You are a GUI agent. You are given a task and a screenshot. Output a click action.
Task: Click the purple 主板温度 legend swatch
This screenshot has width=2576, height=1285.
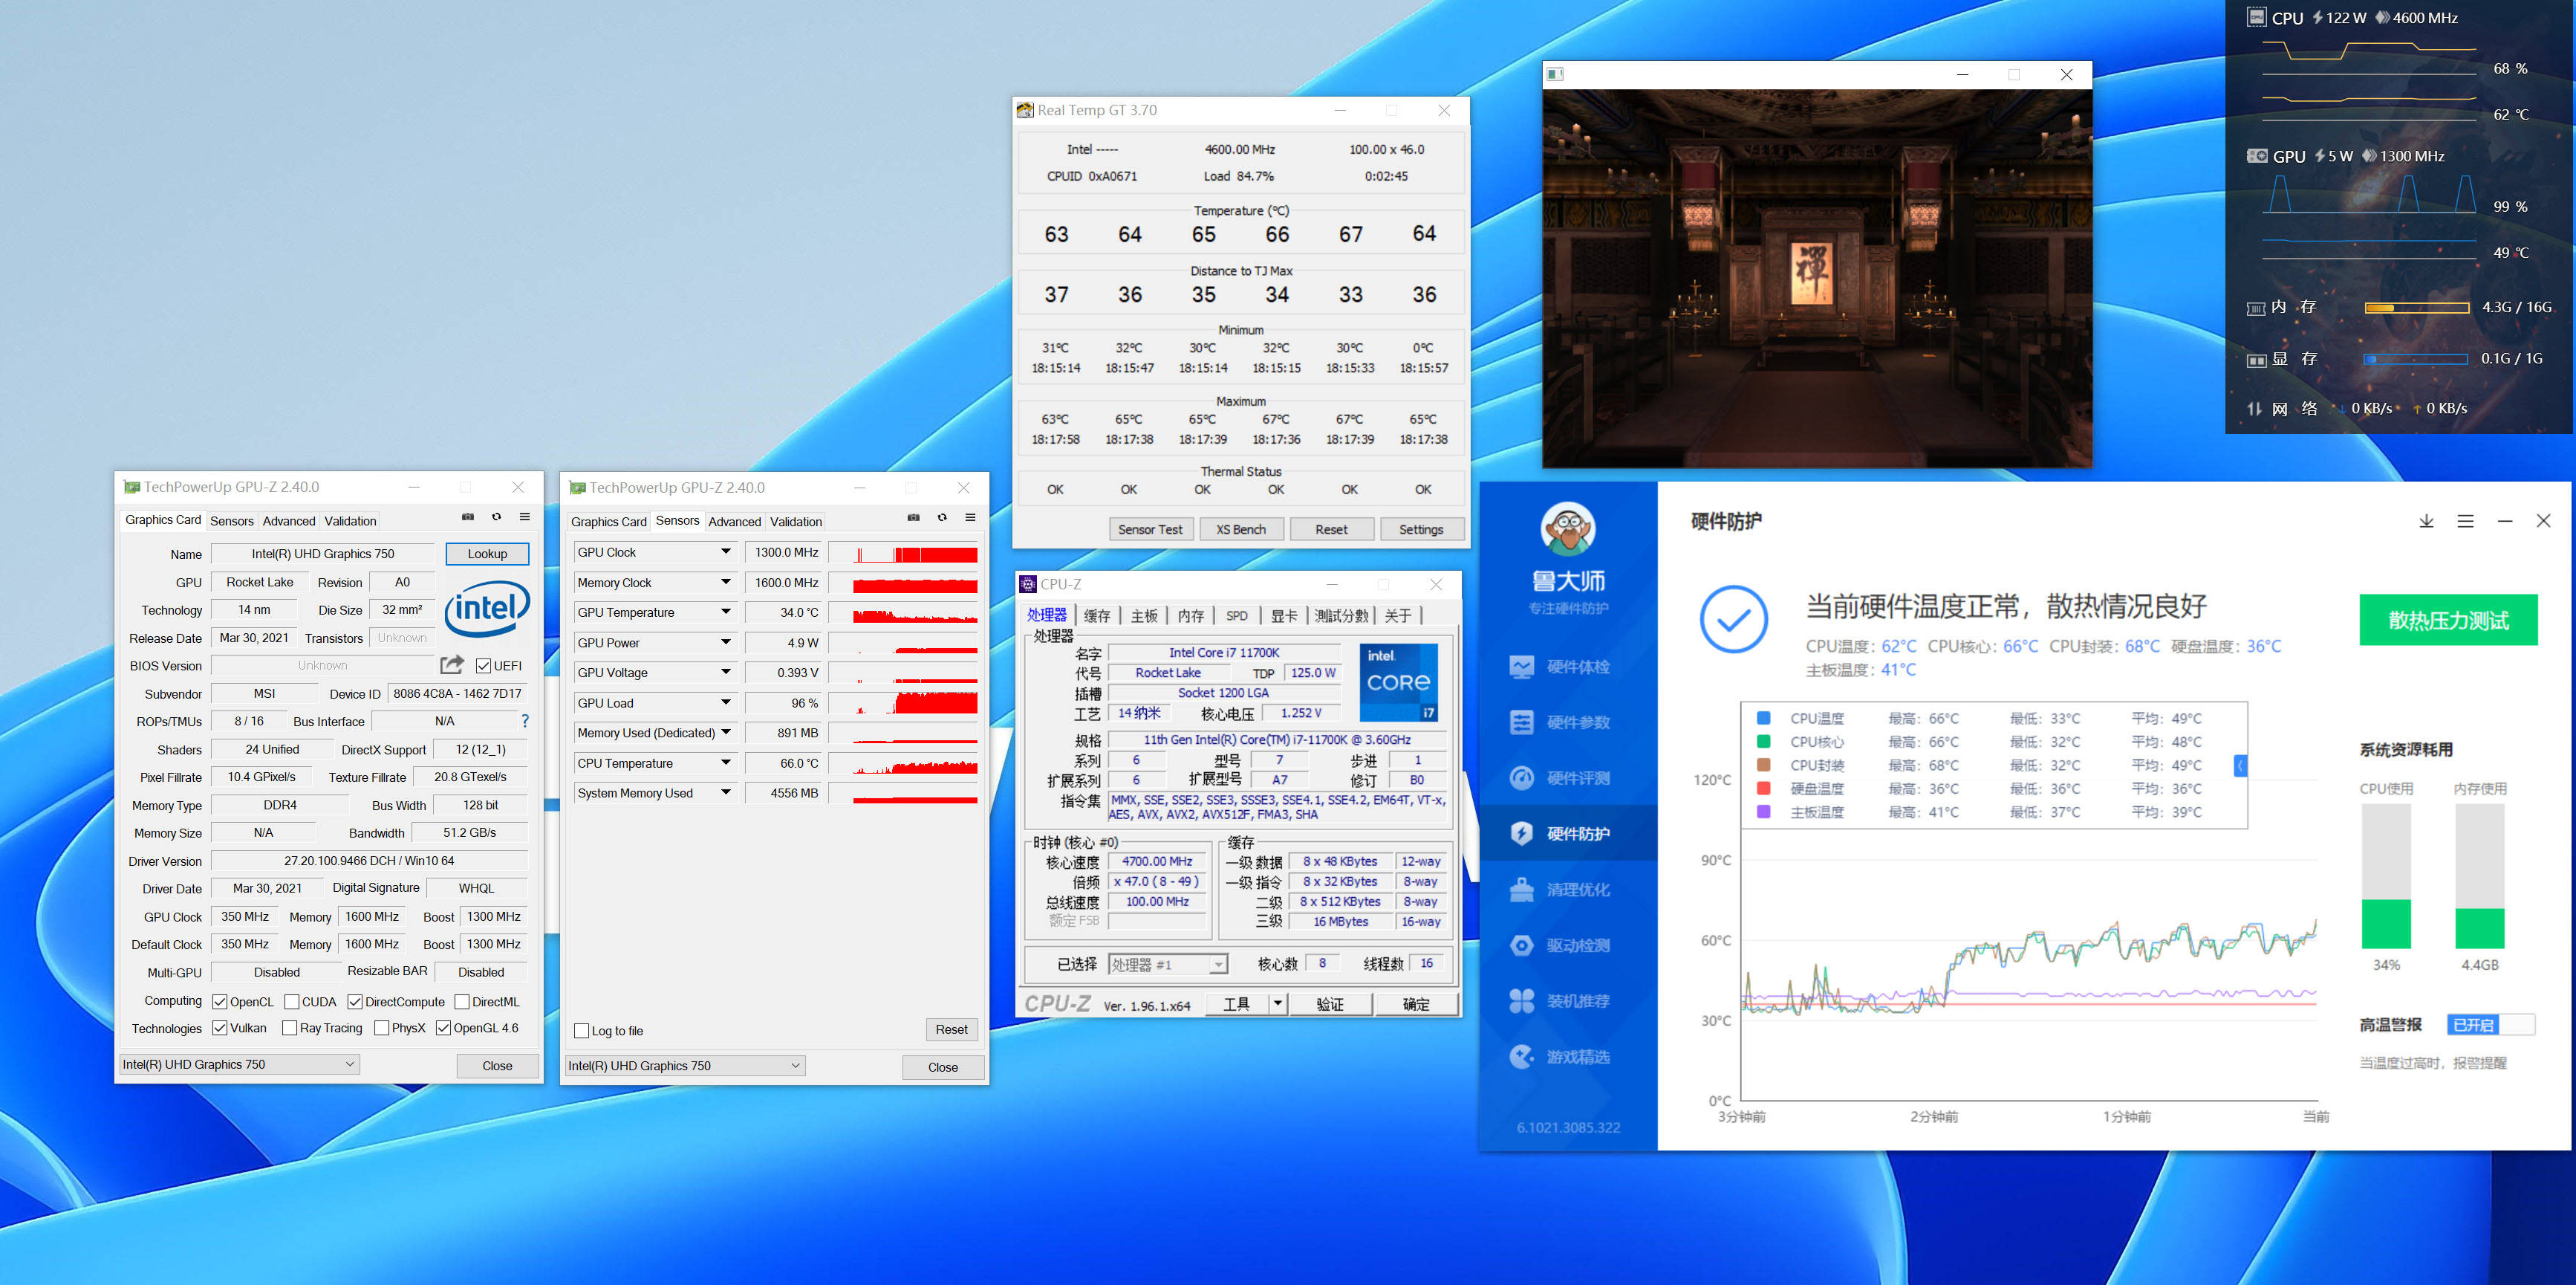[x=1764, y=812]
